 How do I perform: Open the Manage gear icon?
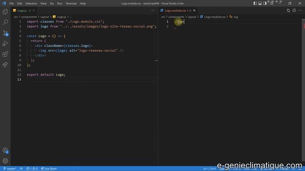[x=5, y=161]
